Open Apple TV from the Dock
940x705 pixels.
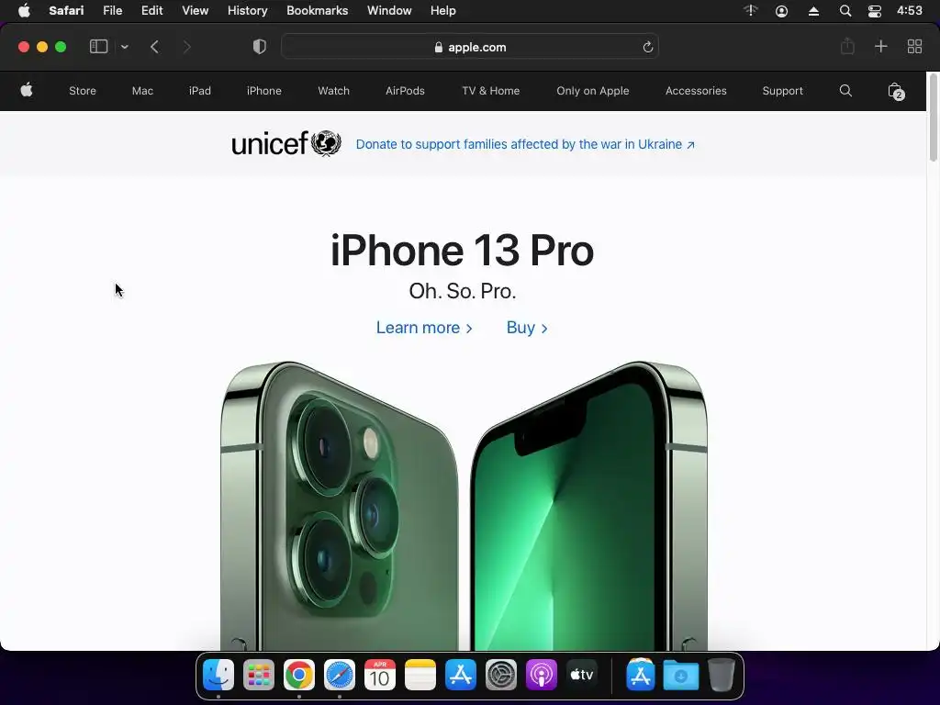click(581, 675)
